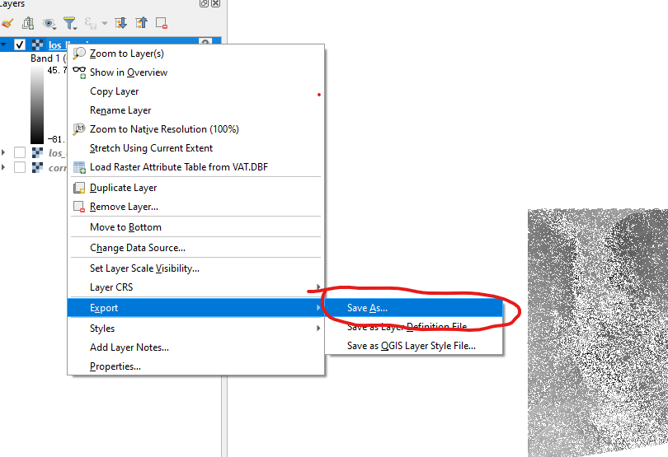Choose Load Raster Attribute Table from VAT.DBF
The image size is (668, 457).
click(196, 167)
